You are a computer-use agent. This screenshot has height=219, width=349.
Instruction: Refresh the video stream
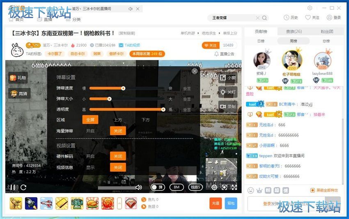pos(23,187)
